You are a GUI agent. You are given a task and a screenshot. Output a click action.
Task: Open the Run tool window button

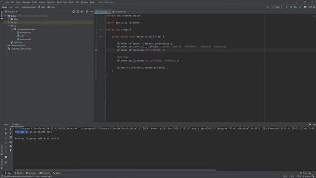pyautogui.click(x=8, y=173)
